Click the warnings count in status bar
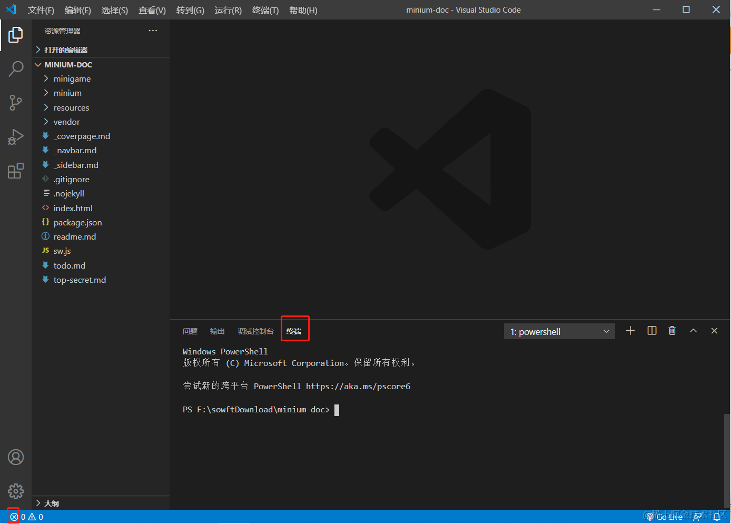 36,517
